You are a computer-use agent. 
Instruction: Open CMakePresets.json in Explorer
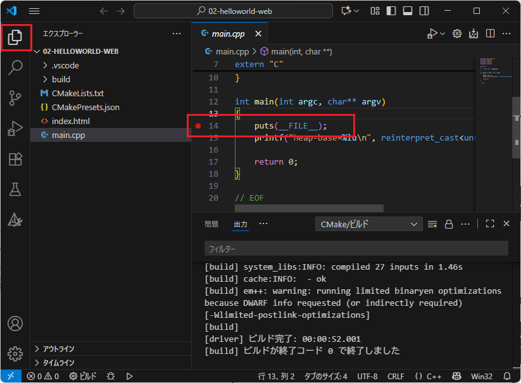coord(111,107)
